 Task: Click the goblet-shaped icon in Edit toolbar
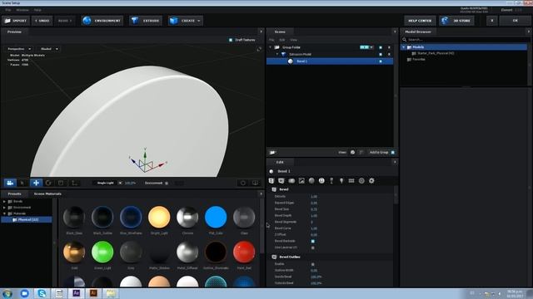pos(331,181)
